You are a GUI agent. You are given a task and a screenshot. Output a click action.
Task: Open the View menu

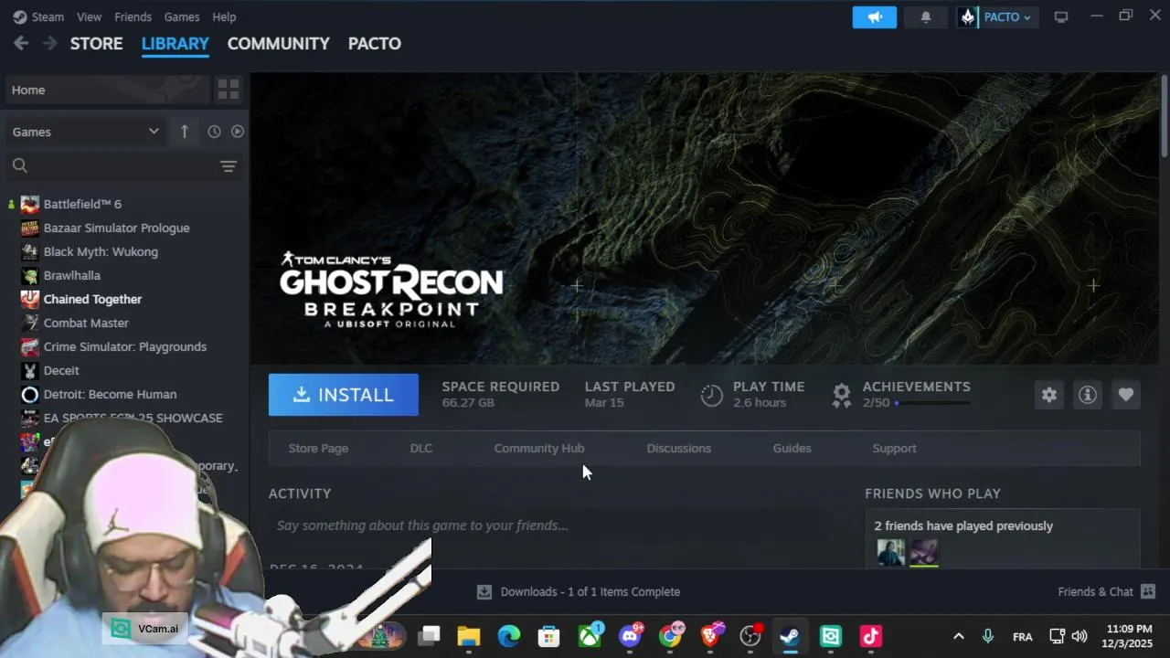(x=90, y=16)
